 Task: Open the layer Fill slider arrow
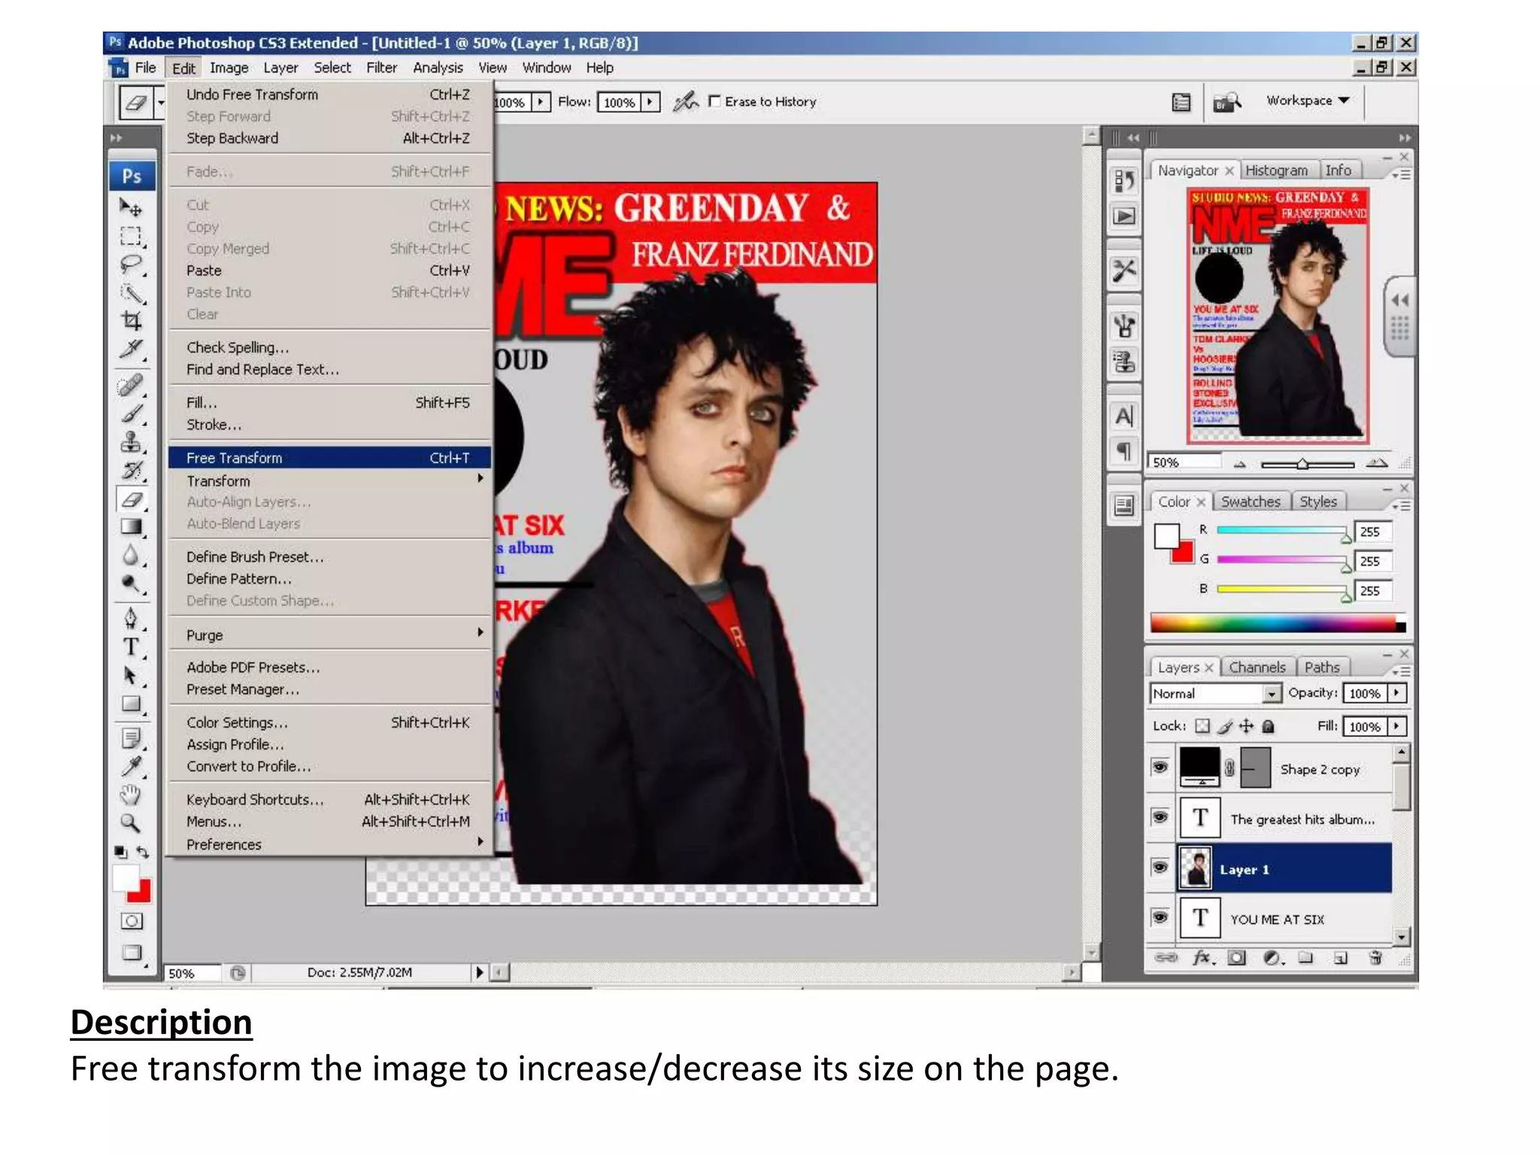[1397, 726]
